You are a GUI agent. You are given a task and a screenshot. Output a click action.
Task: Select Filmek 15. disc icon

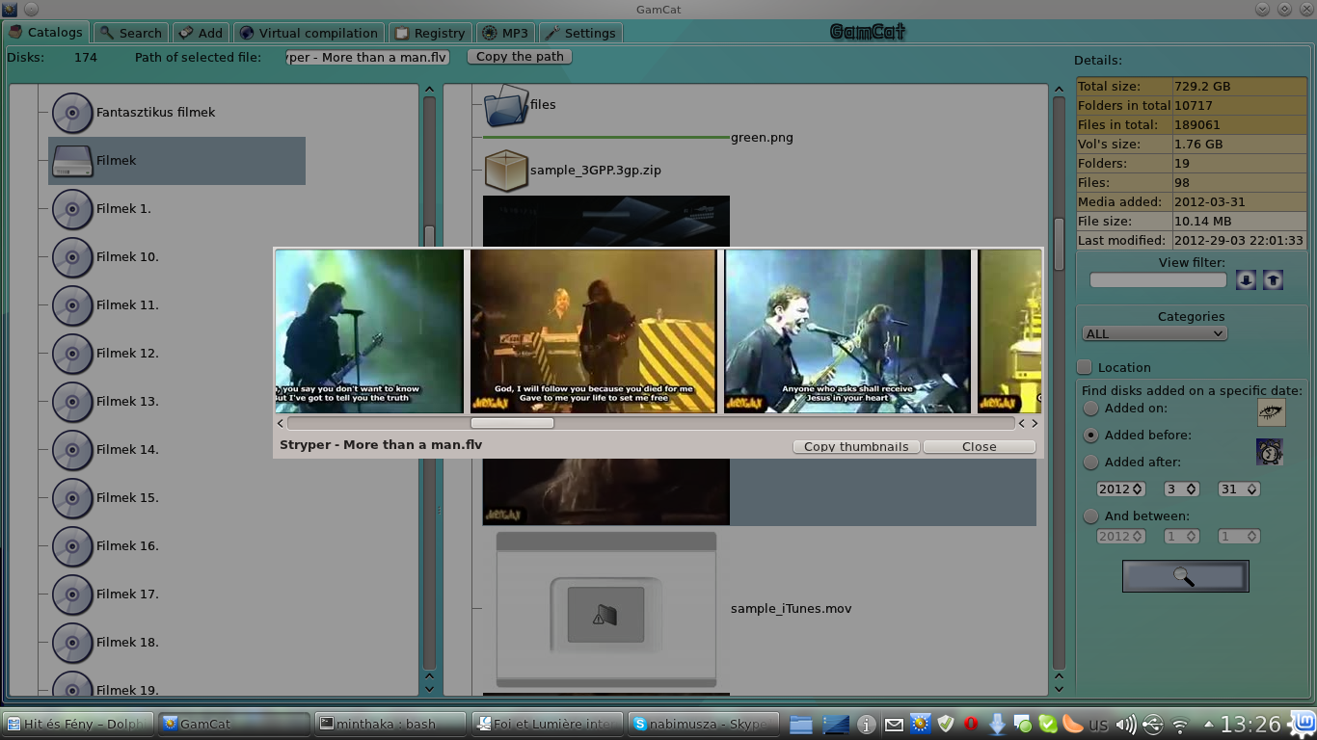click(72, 498)
